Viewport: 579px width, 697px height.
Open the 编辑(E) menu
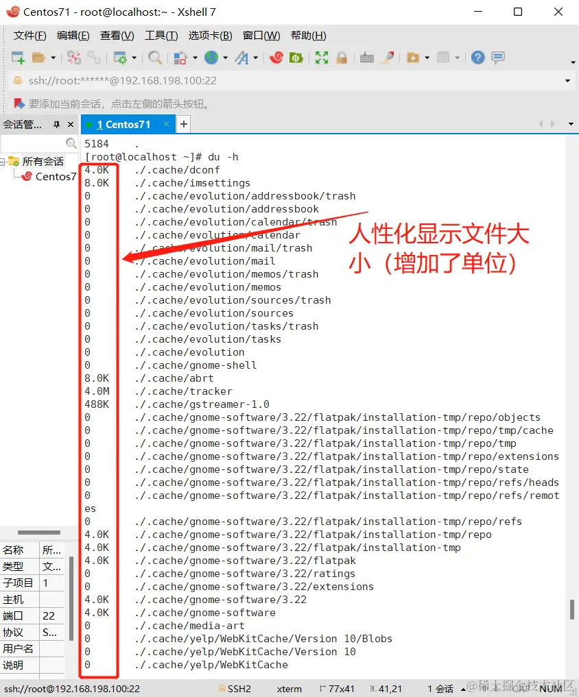73,36
